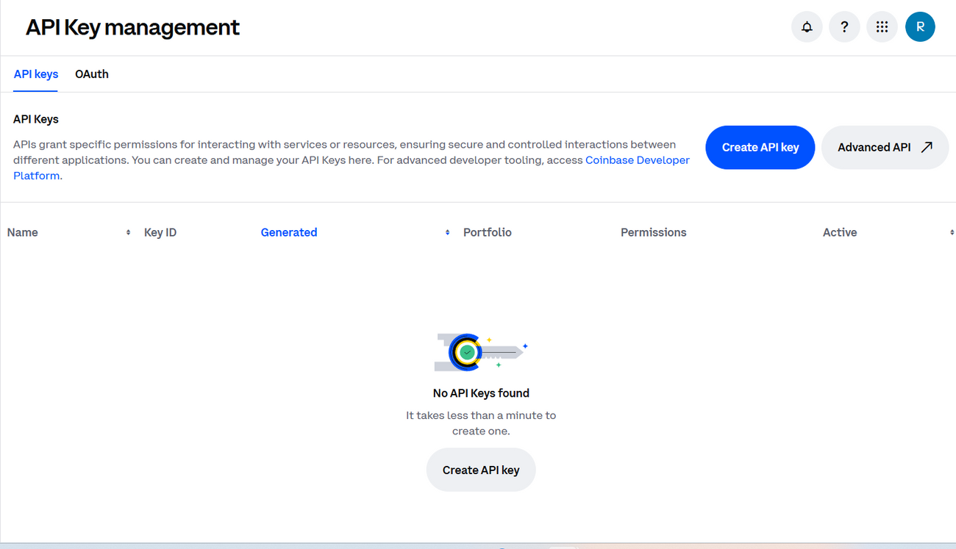The width and height of the screenshot is (956, 549).
Task: Click Create API key below the empty state
Action: click(x=481, y=470)
